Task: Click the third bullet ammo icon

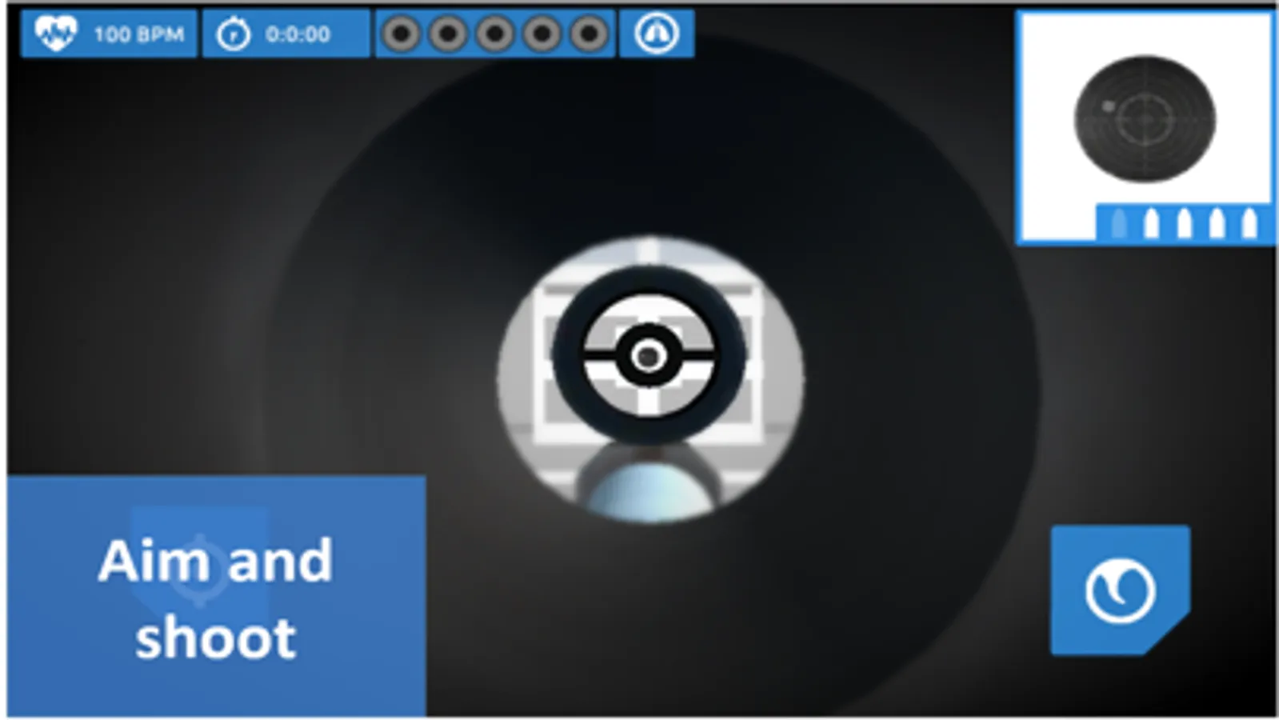Action: click(1185, 224)
